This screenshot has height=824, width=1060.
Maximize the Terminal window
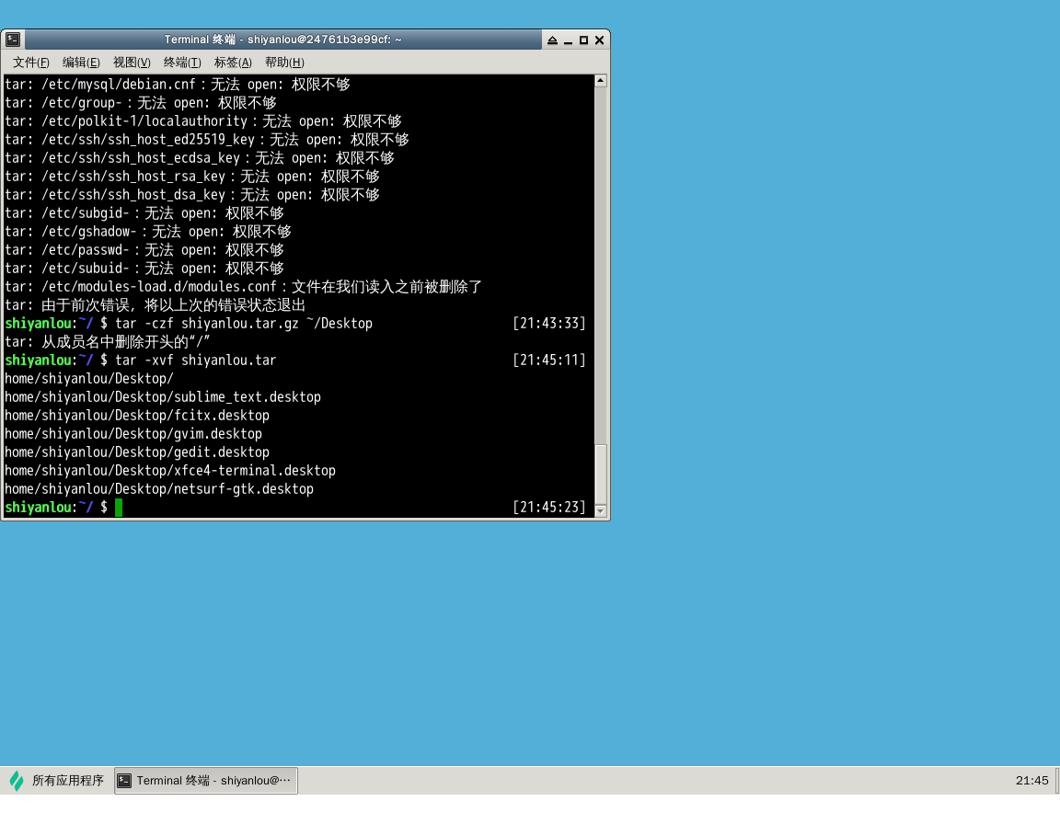[583, 40]
